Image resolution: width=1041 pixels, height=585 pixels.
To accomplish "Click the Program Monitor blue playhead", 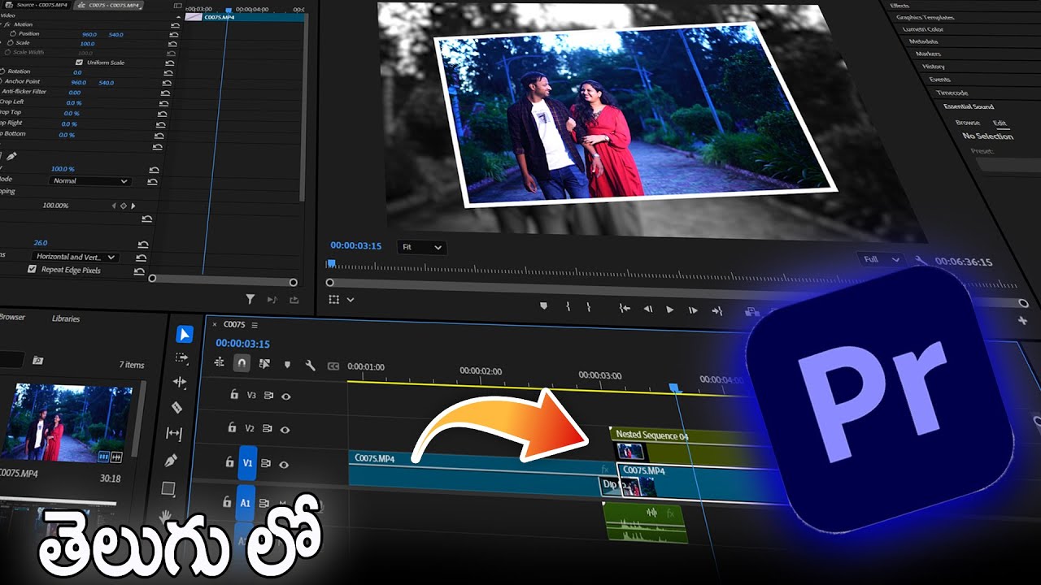I will pyautogui.click(x=331, y=263).
